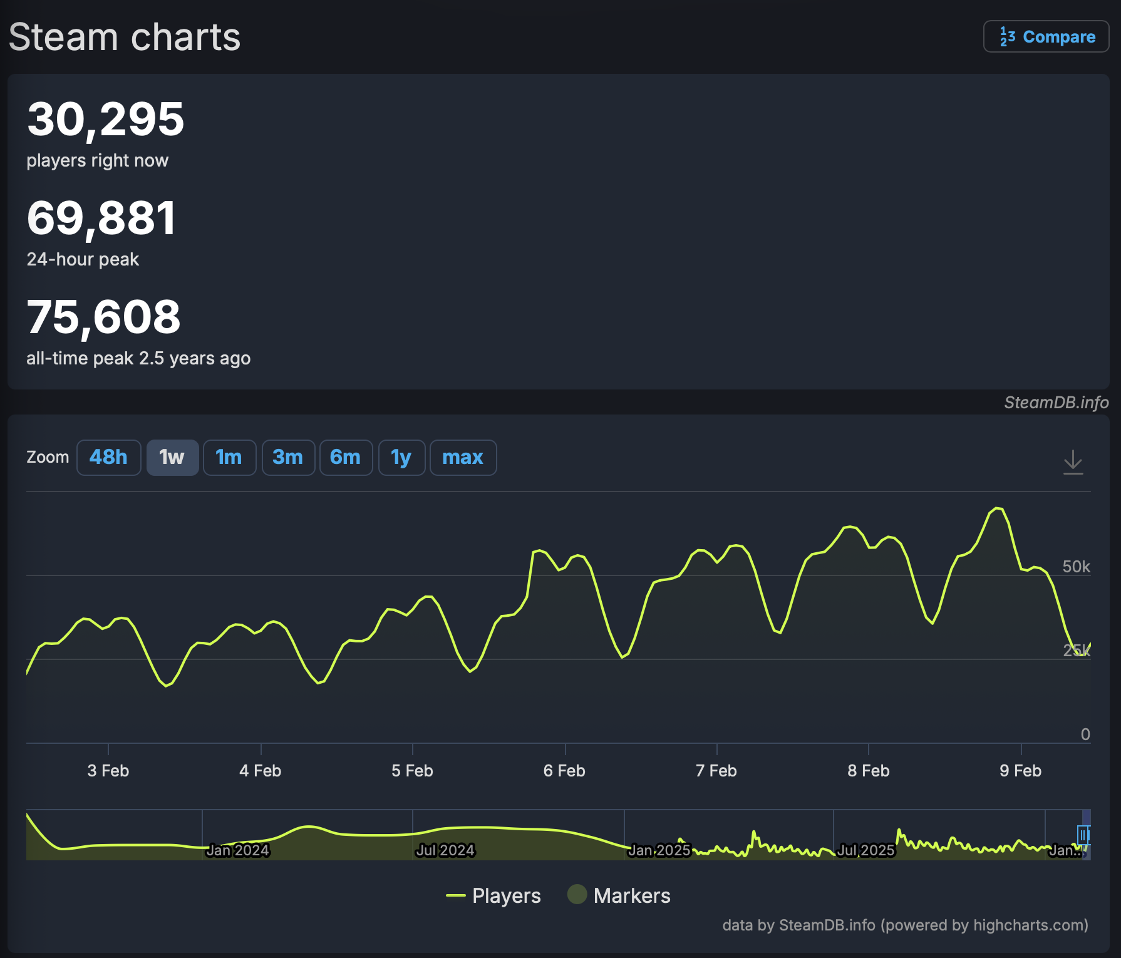
Task: Switch chart zoom to 1m
Action: tap(229, 458)
